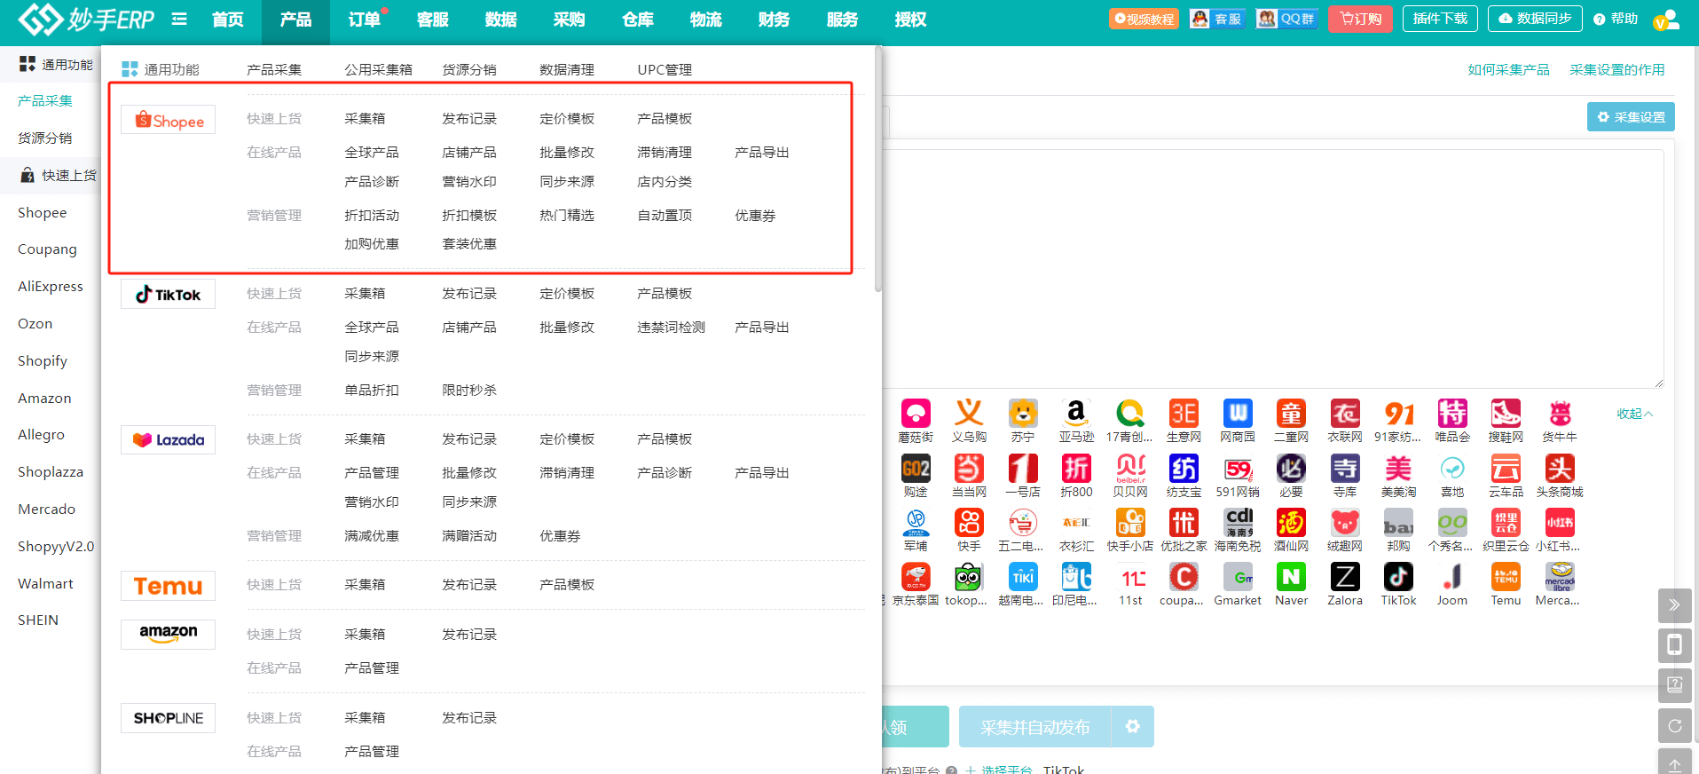Viewport: 1699px width, 774px height.
Task: Click the 唯品会 icon
Action: (1452, 414)
